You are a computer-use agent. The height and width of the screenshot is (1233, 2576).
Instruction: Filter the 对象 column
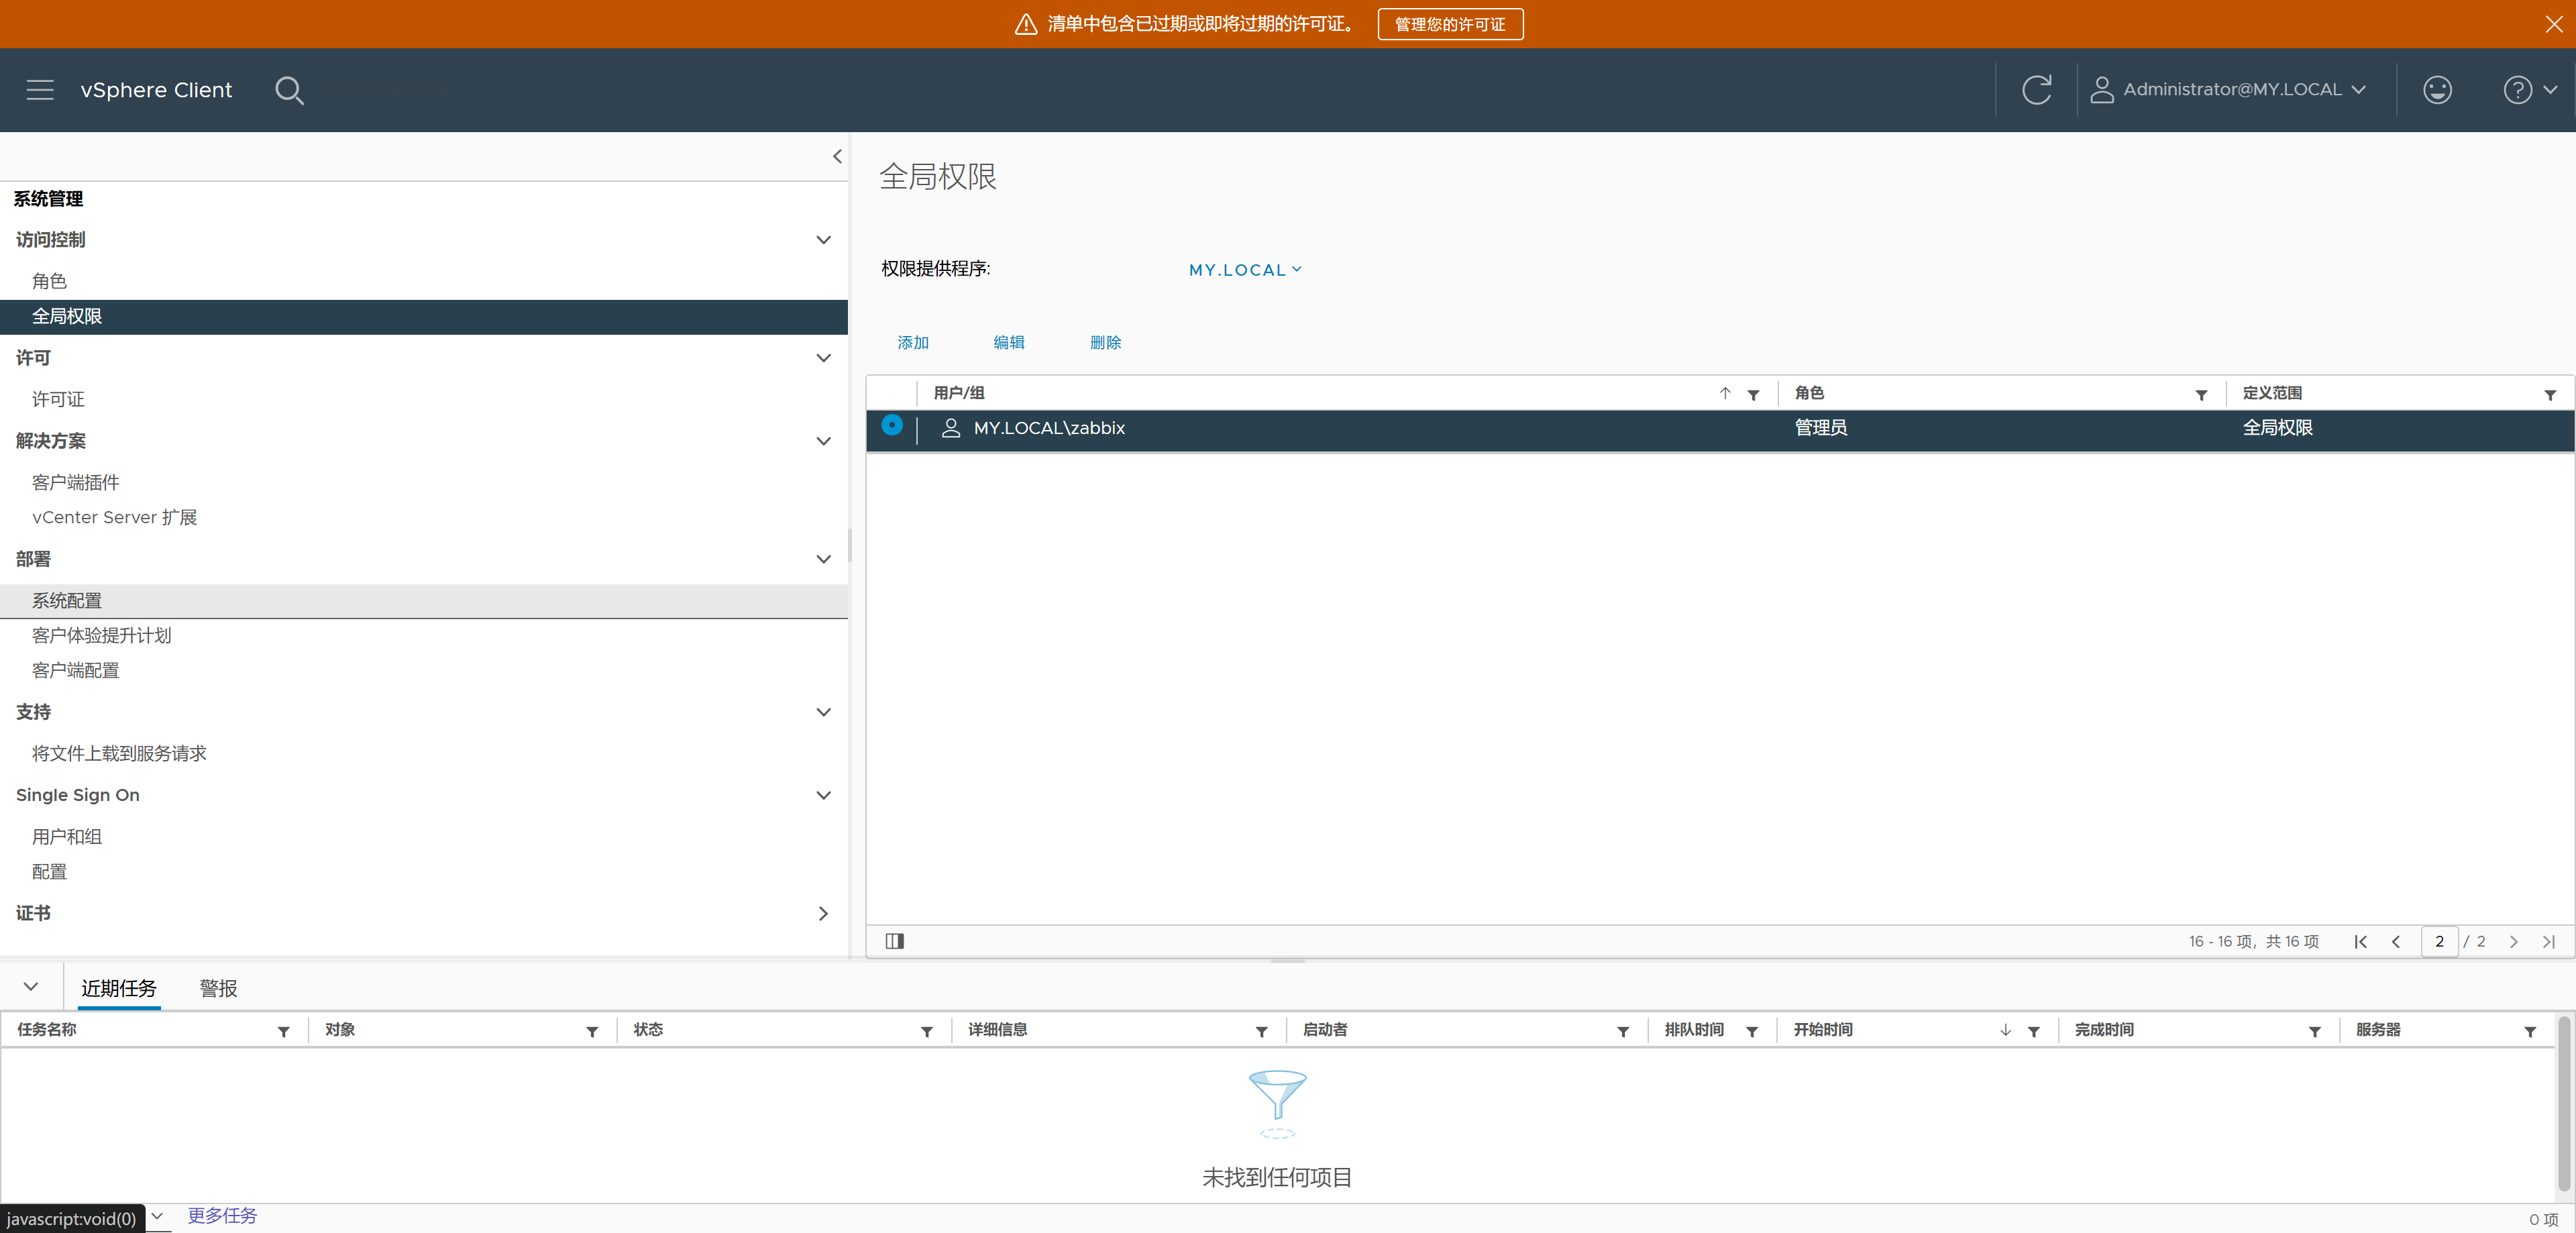pyautogui.click(x=592, y=1031)
